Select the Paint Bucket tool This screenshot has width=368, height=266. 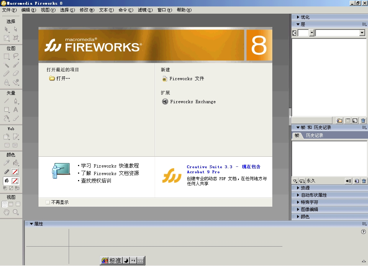tap(15, 162)
